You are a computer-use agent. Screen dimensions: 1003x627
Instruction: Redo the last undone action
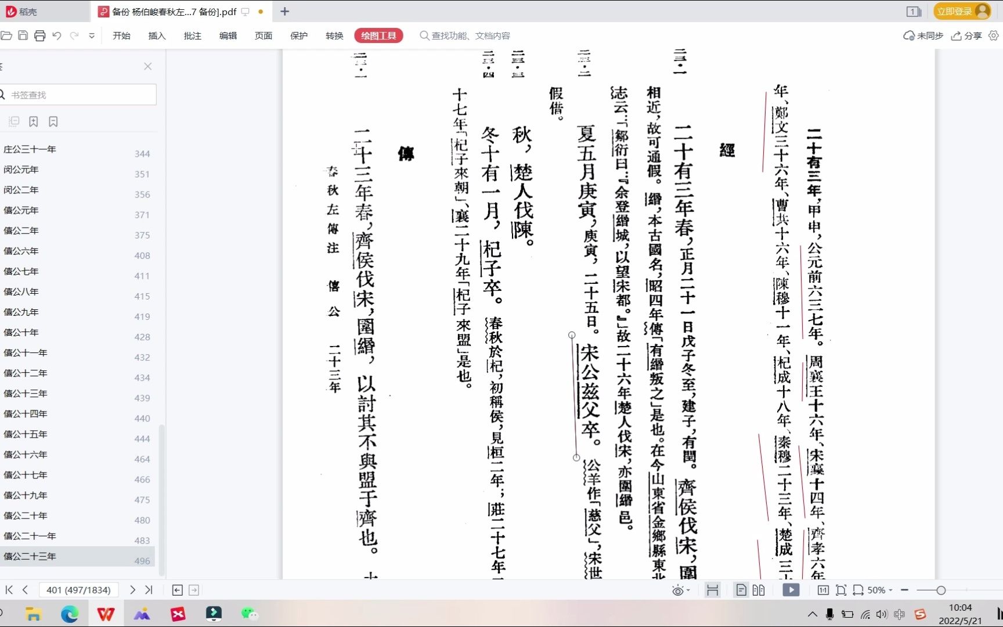74,35
